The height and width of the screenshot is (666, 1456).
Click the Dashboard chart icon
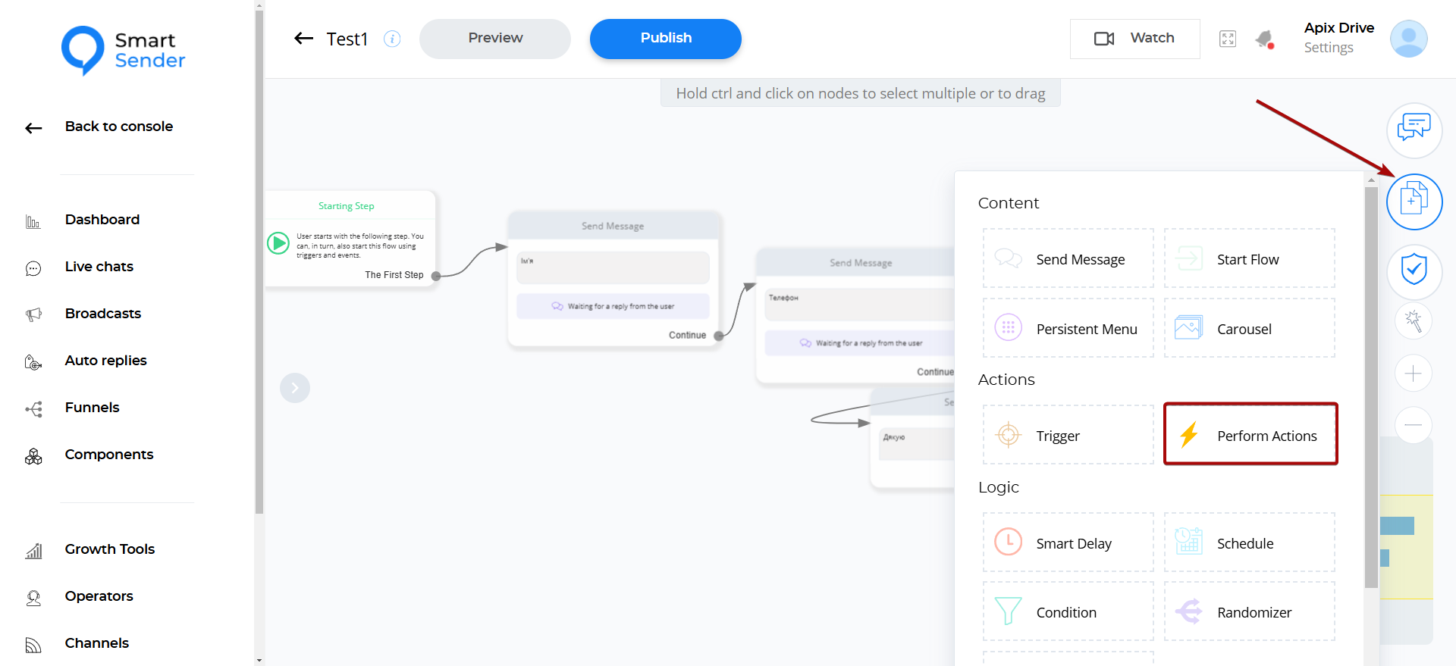33,221
